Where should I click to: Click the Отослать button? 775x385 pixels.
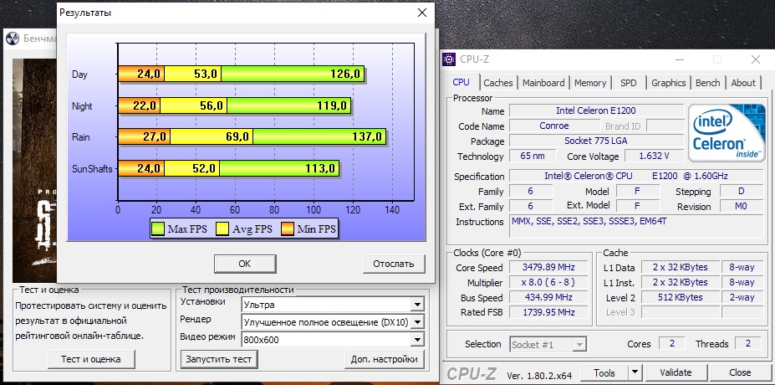[x=394, y=264]
